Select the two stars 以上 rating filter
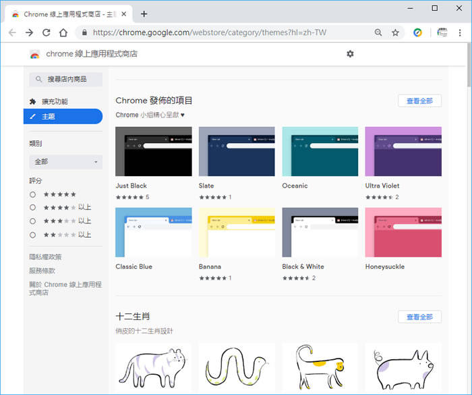 tap(33, 235)
